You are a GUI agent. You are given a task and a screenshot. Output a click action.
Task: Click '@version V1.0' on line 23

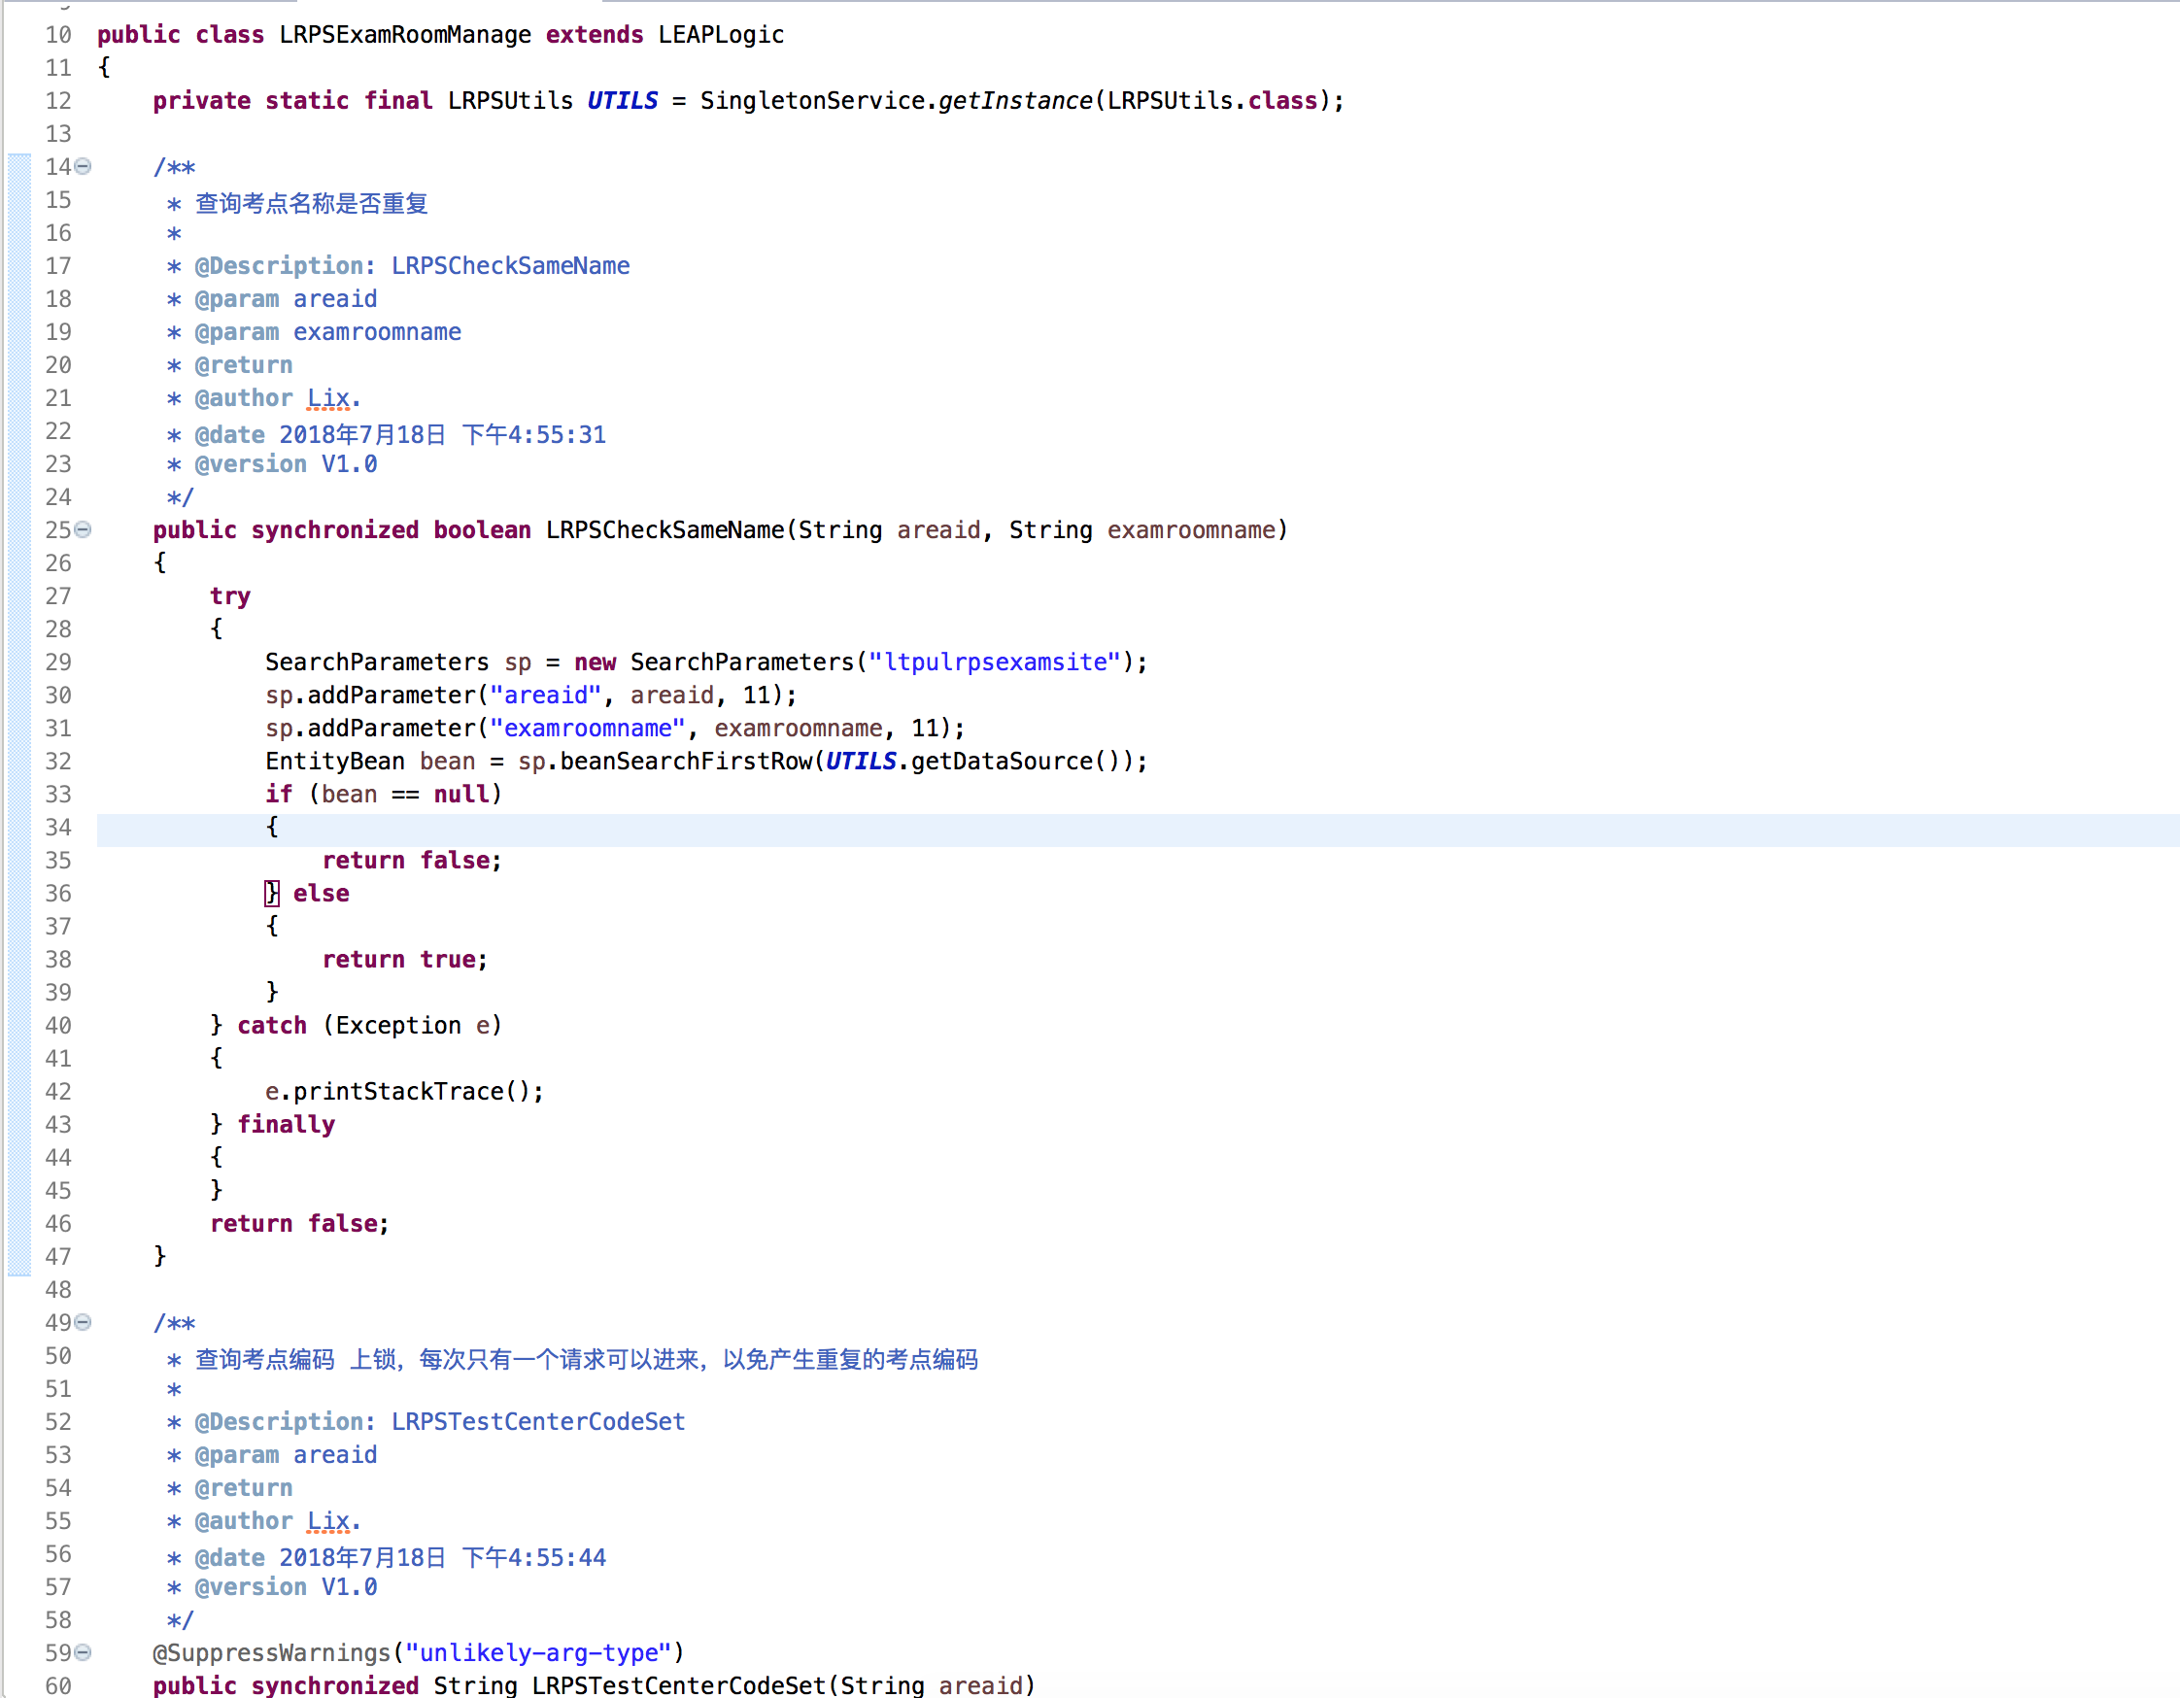(287, 464)
